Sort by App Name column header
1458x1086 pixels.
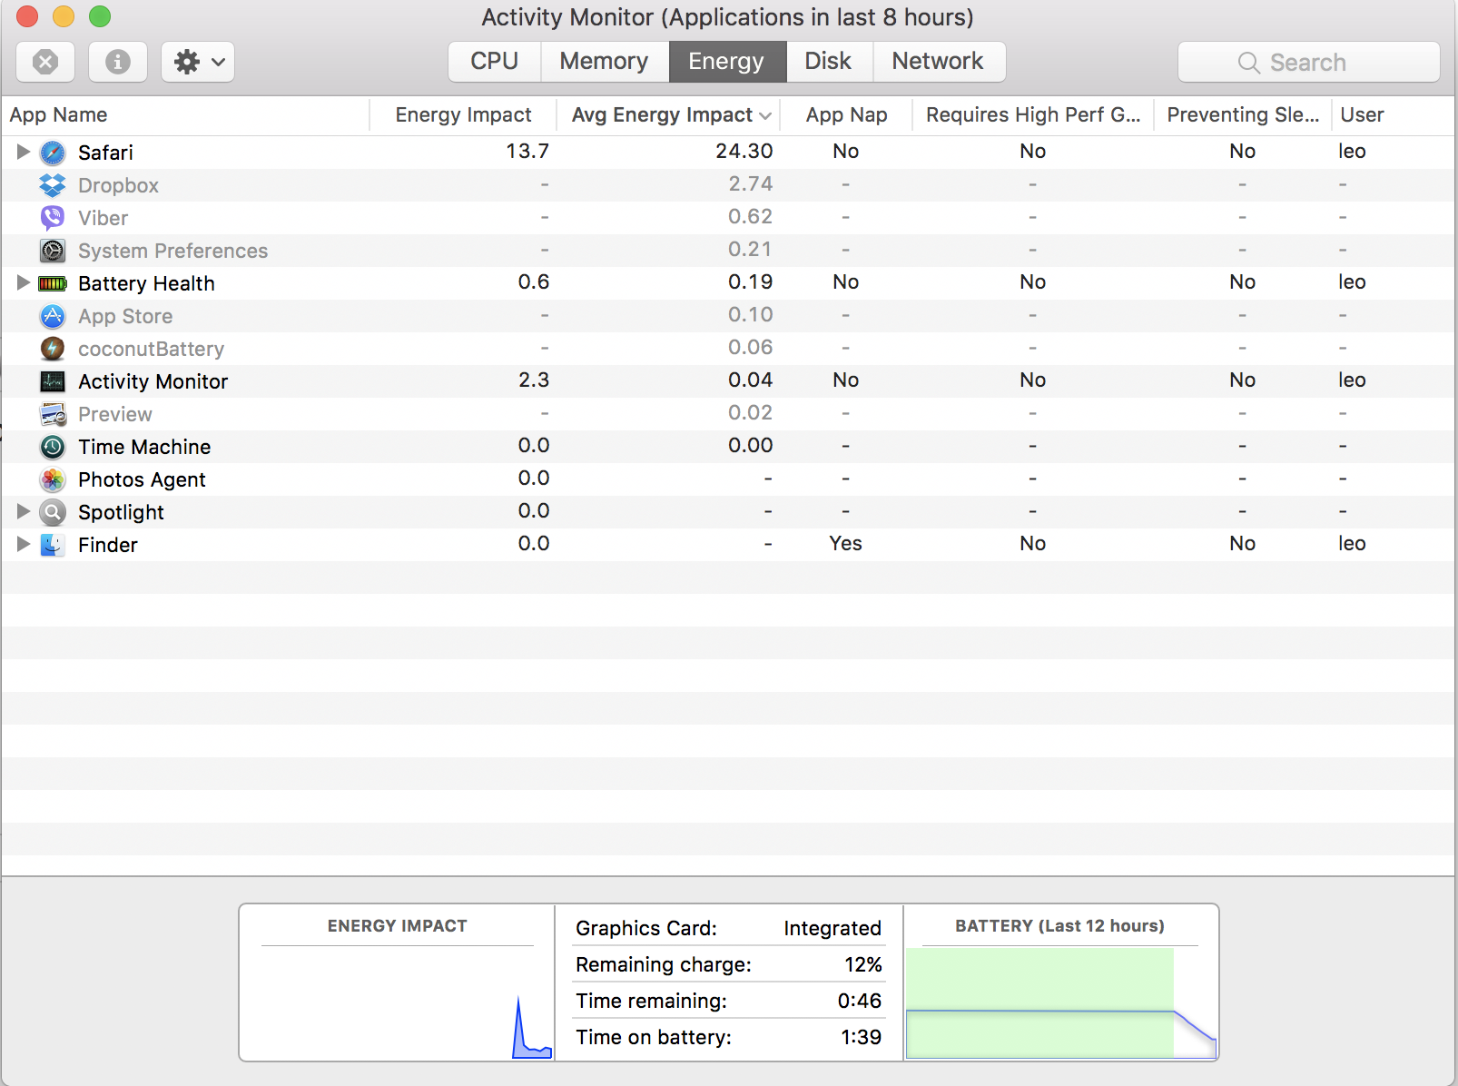(x=185, y=114)
